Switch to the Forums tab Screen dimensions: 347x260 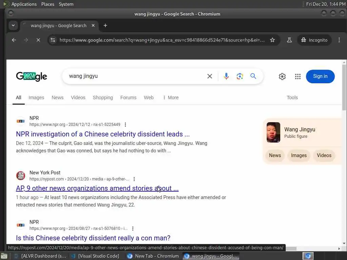128,97
